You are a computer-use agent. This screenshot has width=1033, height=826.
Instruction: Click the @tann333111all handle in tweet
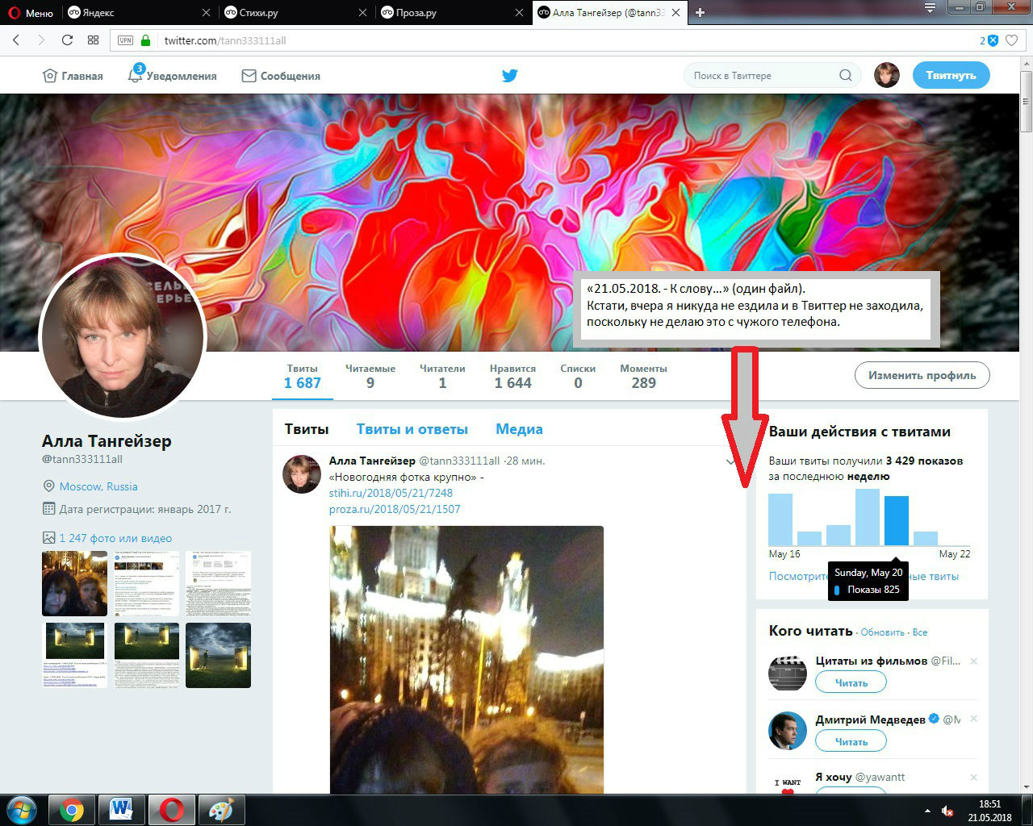459,461
